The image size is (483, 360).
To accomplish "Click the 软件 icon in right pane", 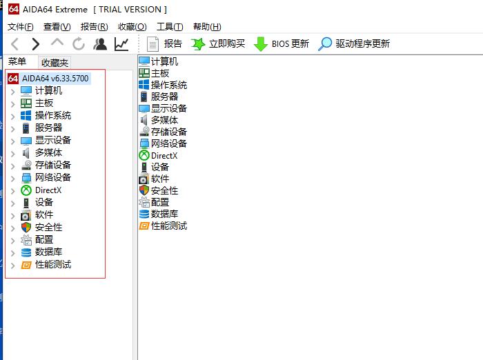I will (x=144, y=179).
